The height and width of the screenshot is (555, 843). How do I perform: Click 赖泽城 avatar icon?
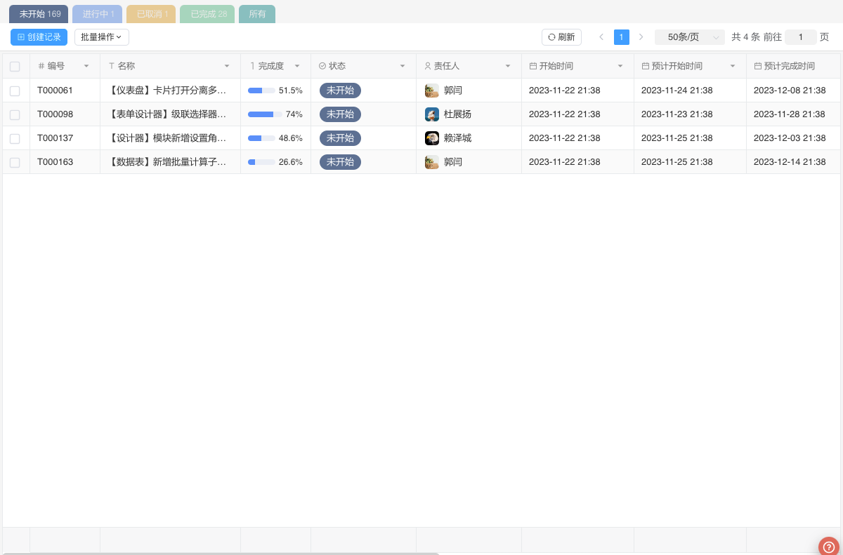point(432,138)
